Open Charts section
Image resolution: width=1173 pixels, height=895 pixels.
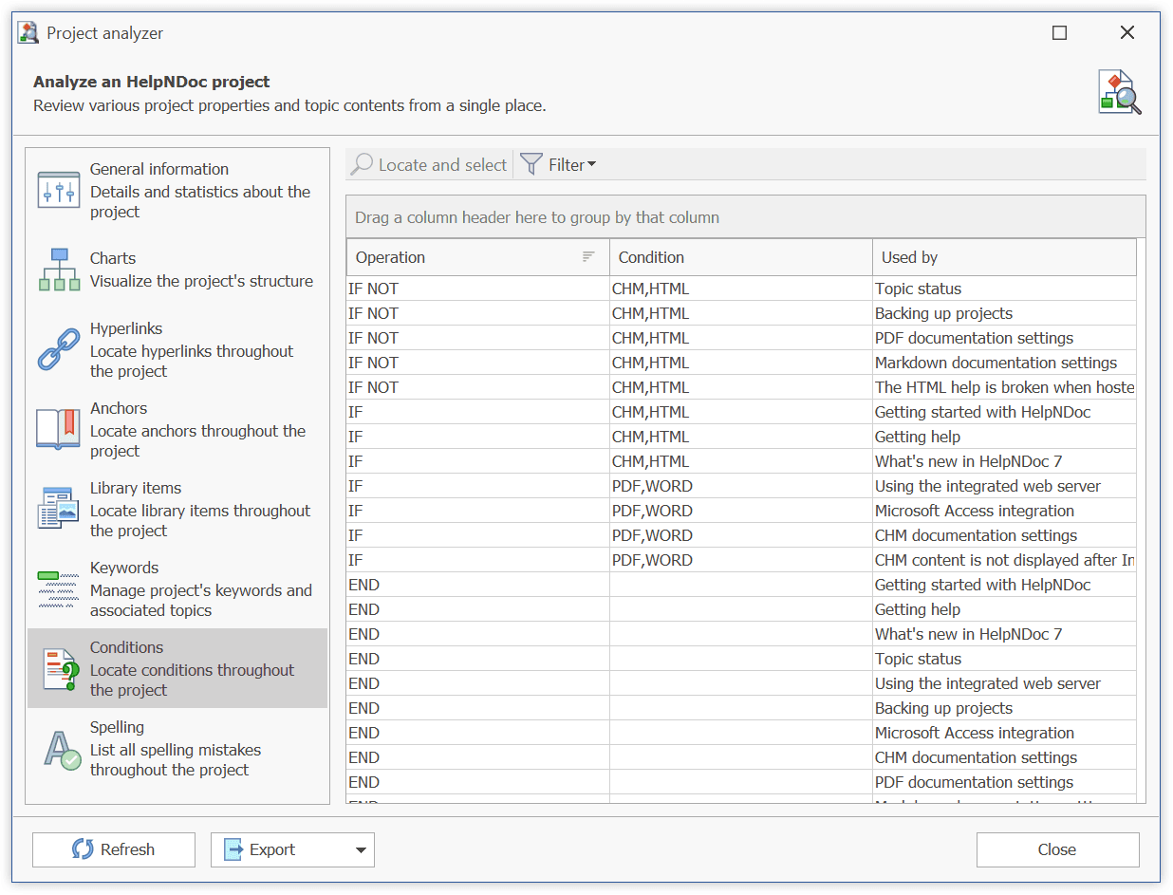[x=177, y=270]
